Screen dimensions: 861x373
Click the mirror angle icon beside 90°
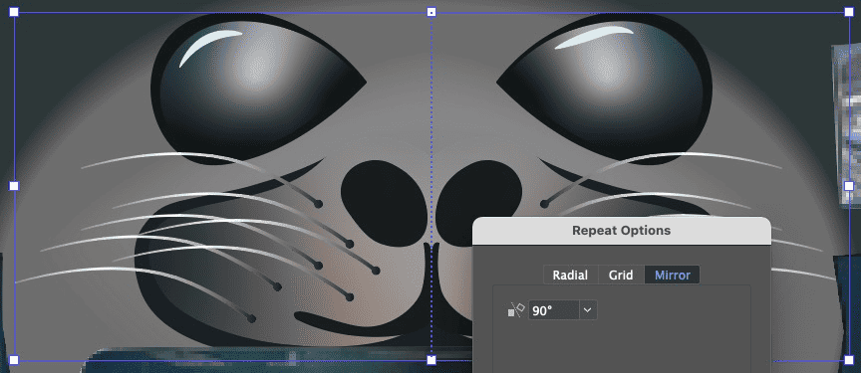tap(517, 310)
